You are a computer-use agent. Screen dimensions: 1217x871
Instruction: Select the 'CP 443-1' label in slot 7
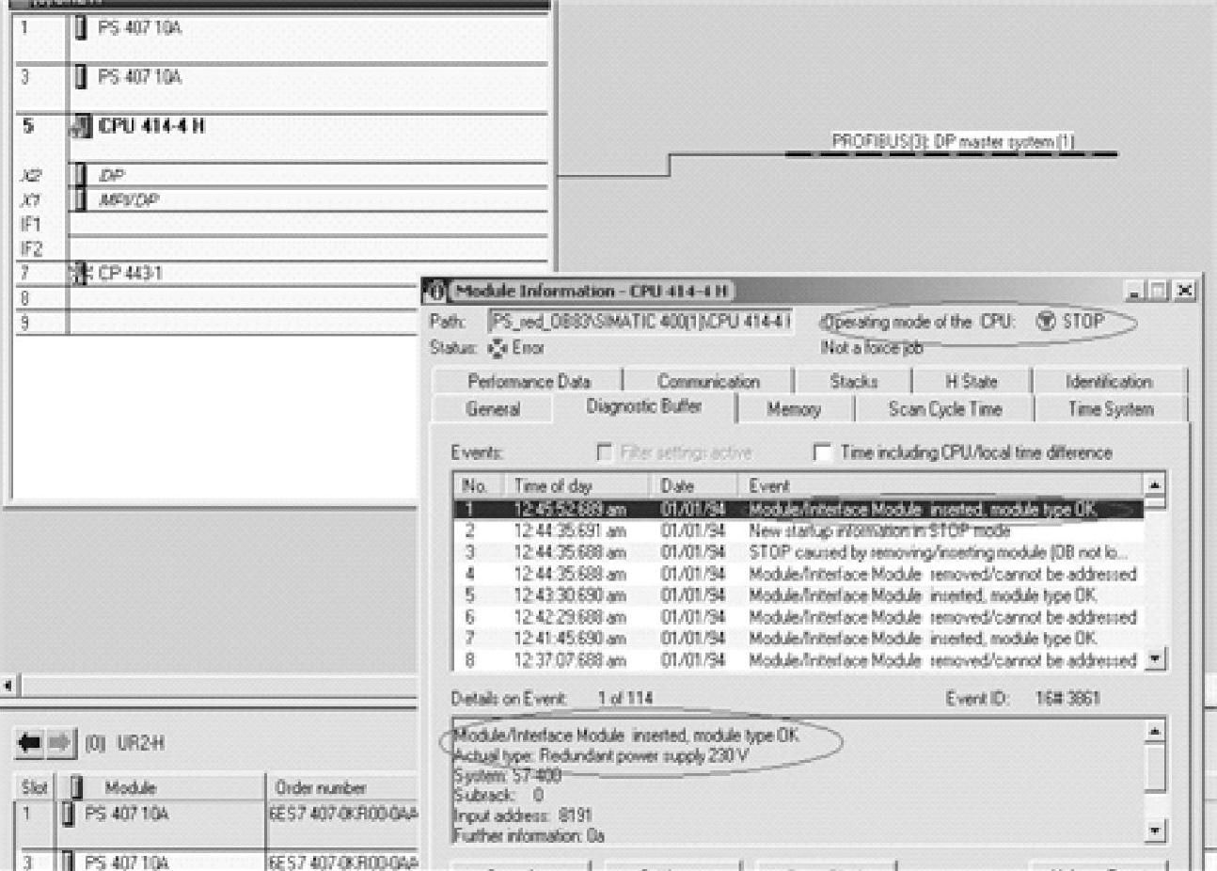coord(131,274)
